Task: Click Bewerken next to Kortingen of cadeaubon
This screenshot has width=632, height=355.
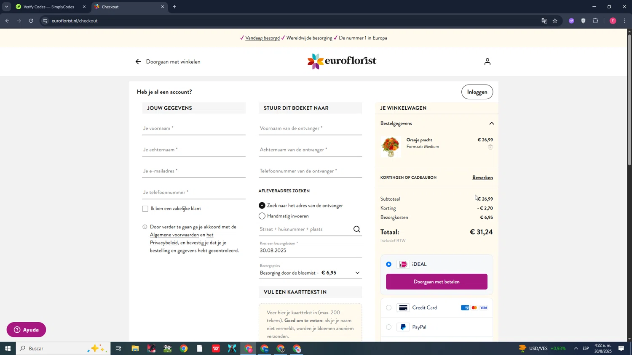Action: tap(482, 177)
